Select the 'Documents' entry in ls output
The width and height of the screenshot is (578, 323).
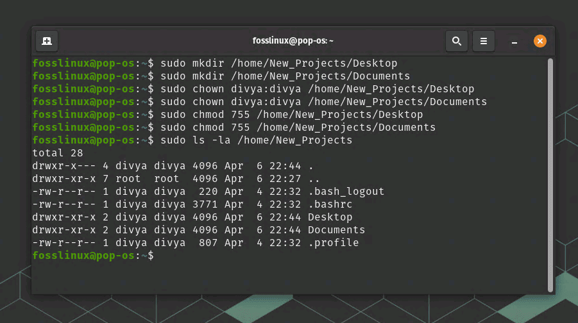tap(337, 230)
